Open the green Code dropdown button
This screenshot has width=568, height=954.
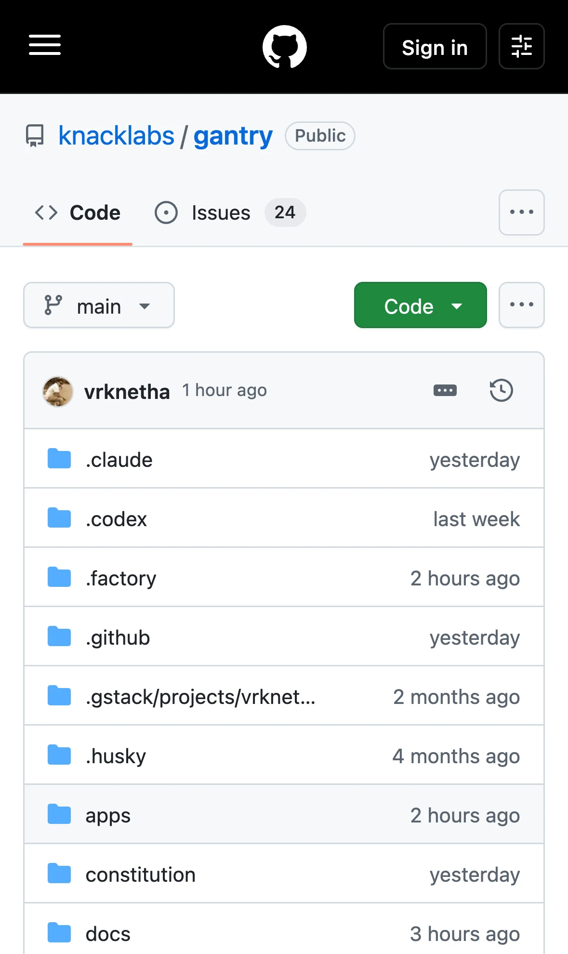click(x=420, y=305)
